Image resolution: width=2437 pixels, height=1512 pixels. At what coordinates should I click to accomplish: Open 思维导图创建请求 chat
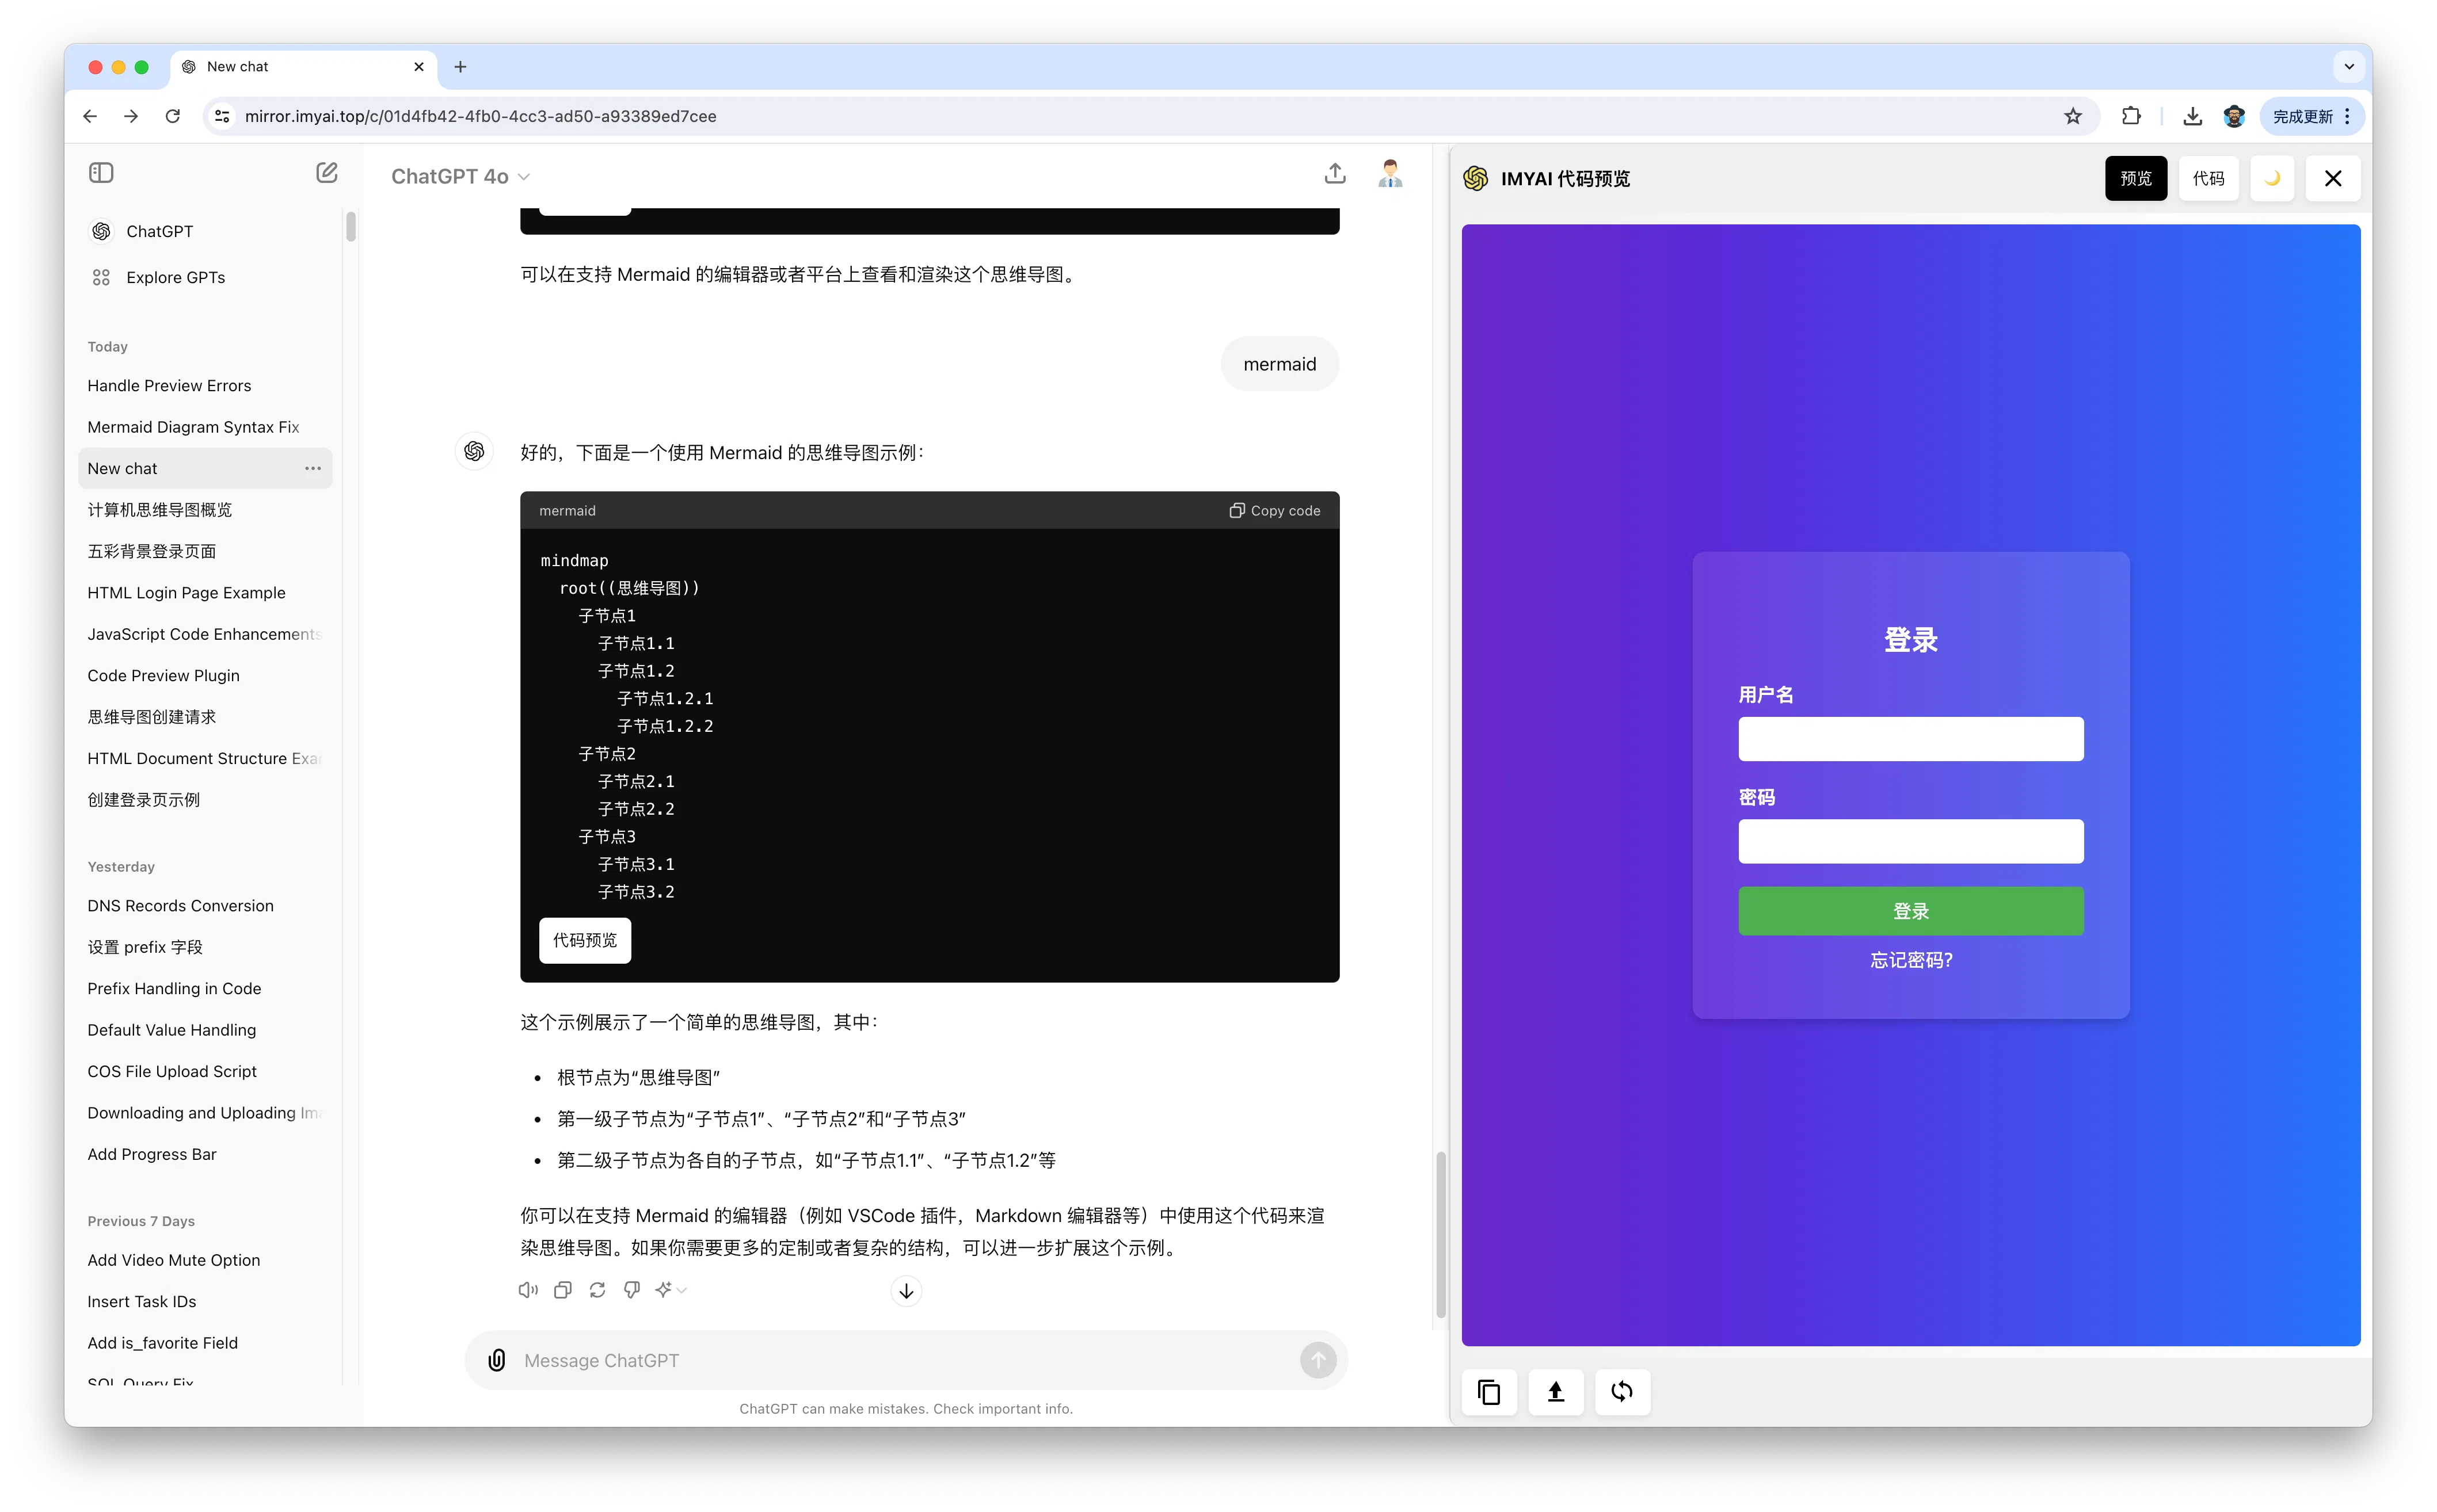click(x=205, y=717)
